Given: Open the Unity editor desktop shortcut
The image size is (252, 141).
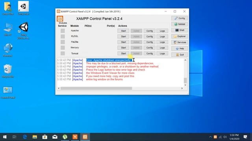Looking at the screenshot, I should (24, 31).
